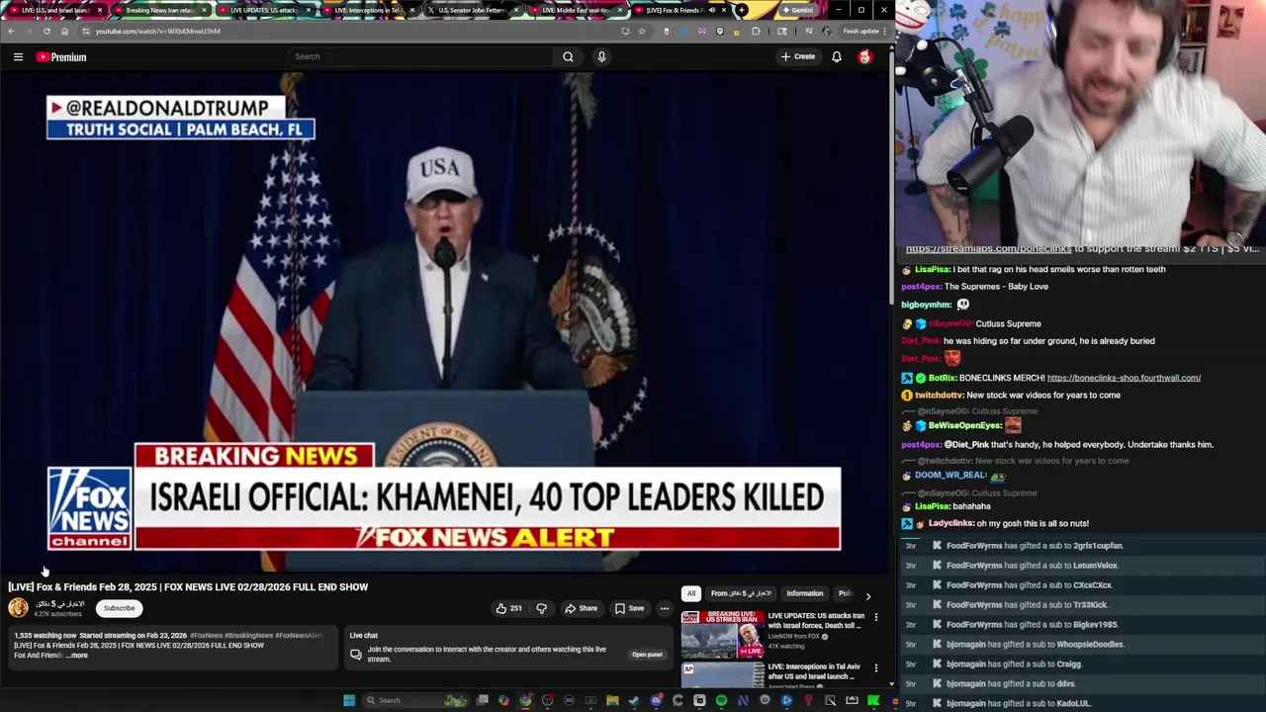This screenshot has width=1266, height=712.
Task: Click the Create button on YouTube
Action: click(798, 56)
